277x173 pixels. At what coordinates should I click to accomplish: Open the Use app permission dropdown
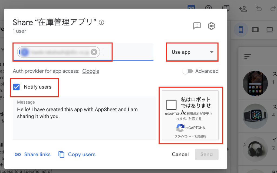(x=192, y=52)
